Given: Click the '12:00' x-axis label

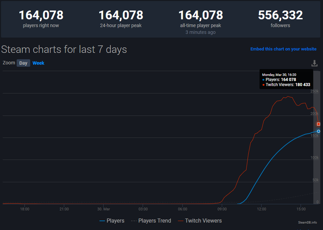Looking at the screenshot, I should coord(262,209).
